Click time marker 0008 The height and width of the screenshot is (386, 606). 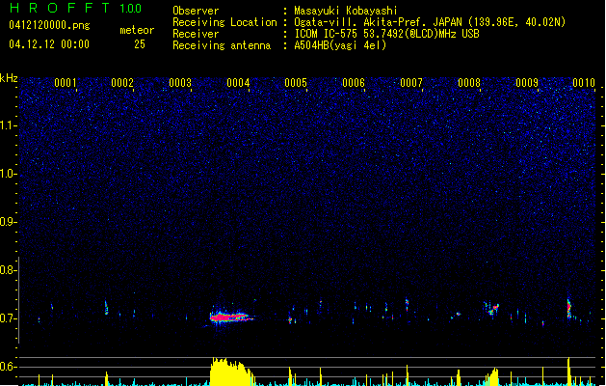pos(469,83)
